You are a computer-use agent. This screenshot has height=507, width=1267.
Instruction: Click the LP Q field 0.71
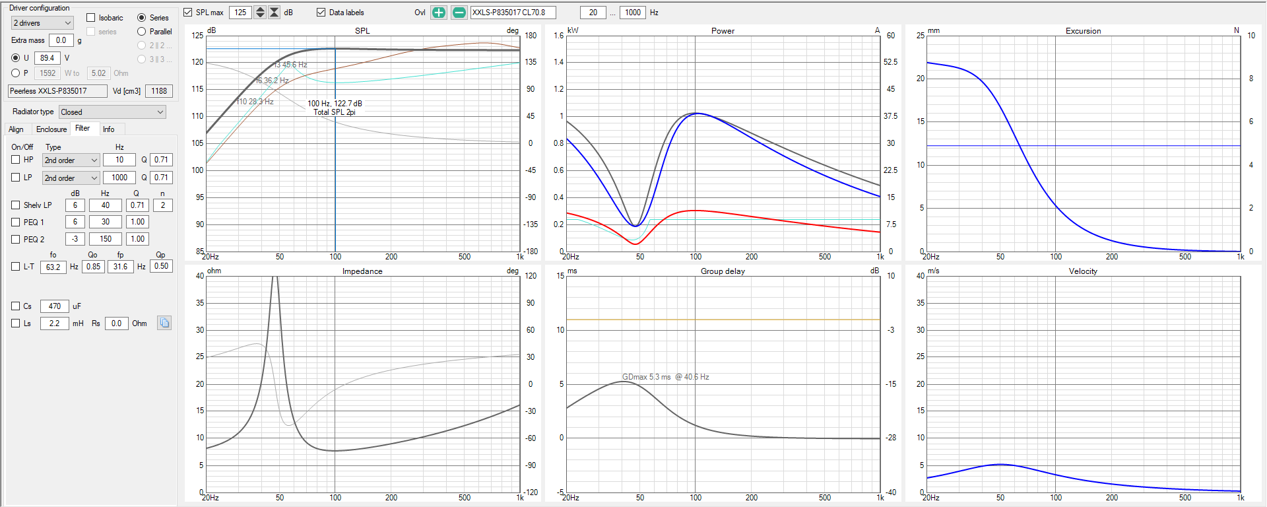(x=162, y=178)
